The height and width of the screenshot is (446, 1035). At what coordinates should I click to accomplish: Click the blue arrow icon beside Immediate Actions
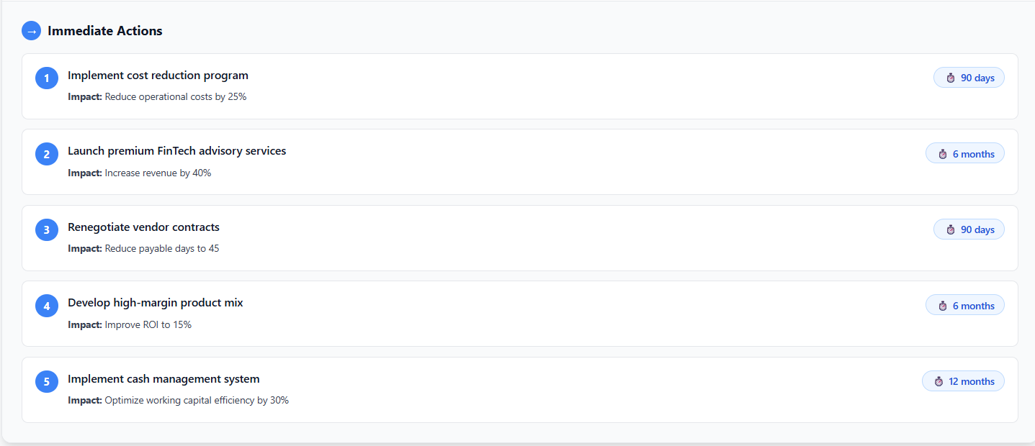pyautogui.click(x=31, y=31)
